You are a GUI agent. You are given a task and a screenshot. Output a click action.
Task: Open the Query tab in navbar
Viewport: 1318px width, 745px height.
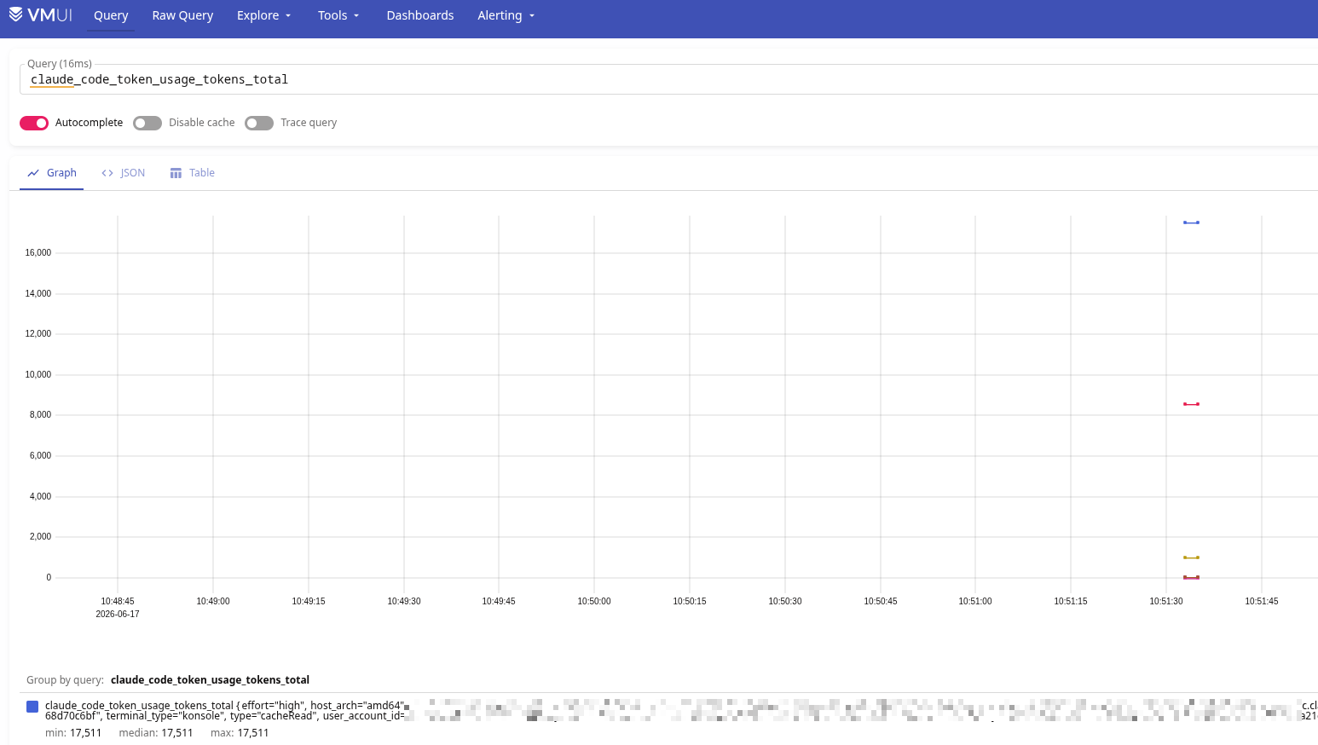click(x=111, y=15)
